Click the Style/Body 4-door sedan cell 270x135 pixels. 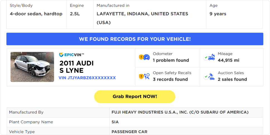[36, 14]
